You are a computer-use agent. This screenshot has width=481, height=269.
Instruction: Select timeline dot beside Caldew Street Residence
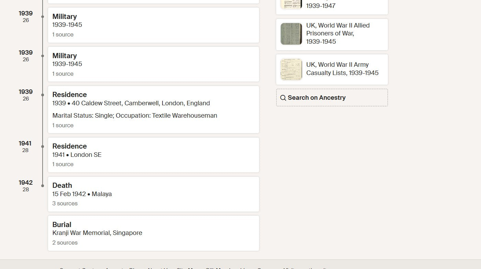(x=43, y=95)
